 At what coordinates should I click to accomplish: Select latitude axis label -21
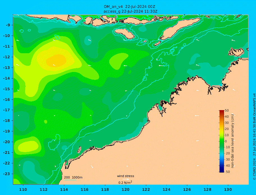point(6,152)
